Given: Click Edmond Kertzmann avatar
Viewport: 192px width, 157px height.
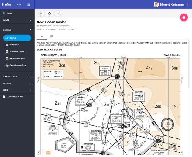Looking at the screenshot, I should [x=156, y=5].
